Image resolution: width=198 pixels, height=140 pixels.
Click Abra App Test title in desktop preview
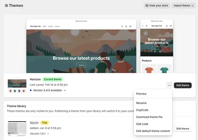[35, 26]
